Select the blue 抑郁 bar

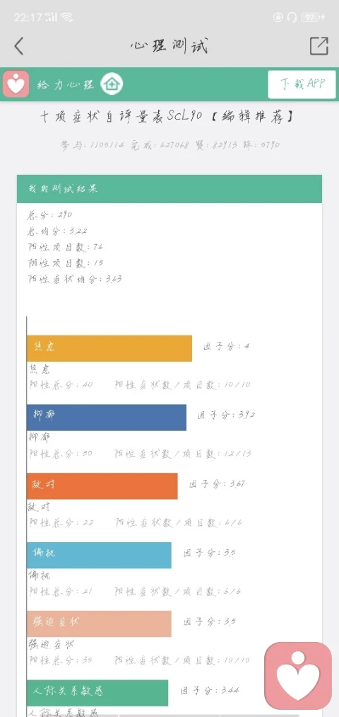click(x=107, y=417)
